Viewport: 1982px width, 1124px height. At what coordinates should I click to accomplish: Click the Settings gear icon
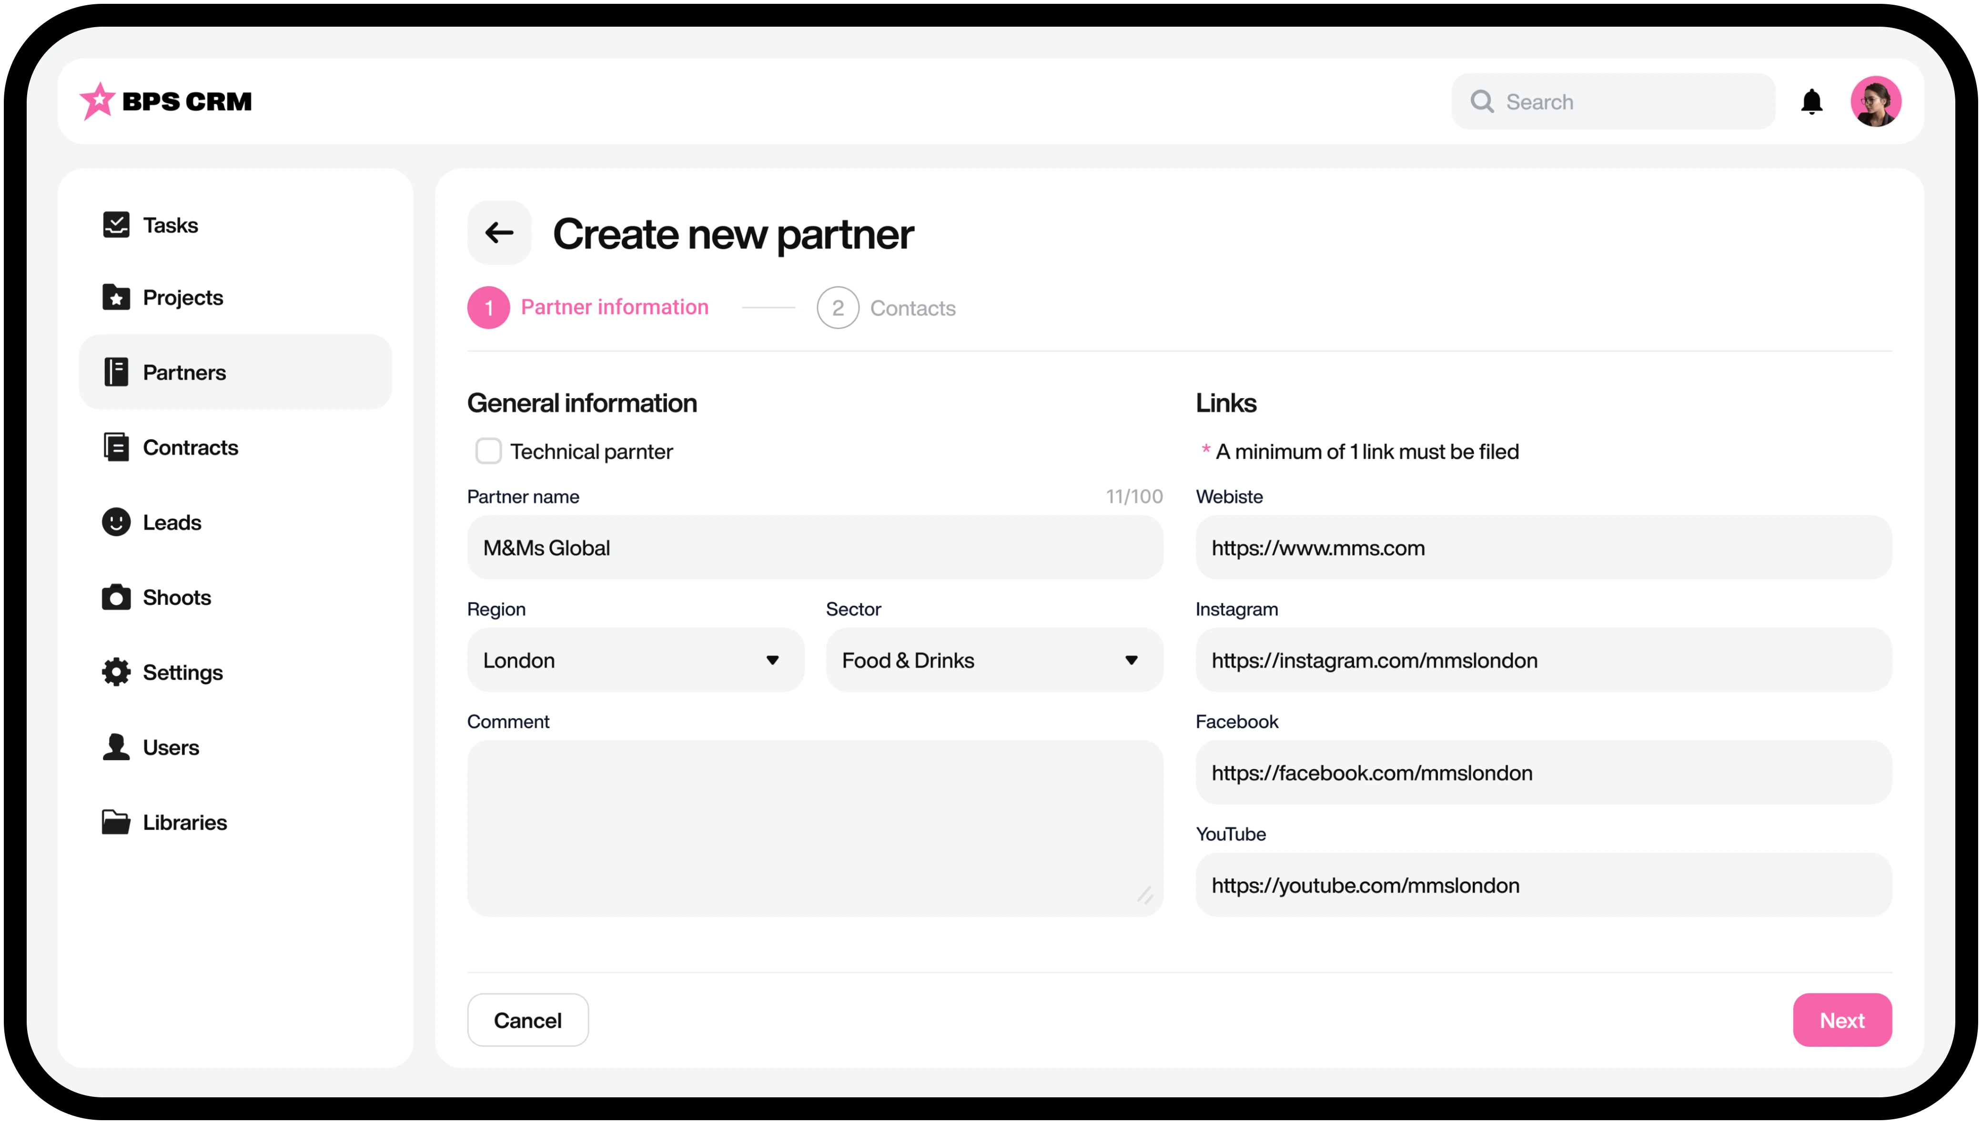pyautogui.click(x=116, y=672)
